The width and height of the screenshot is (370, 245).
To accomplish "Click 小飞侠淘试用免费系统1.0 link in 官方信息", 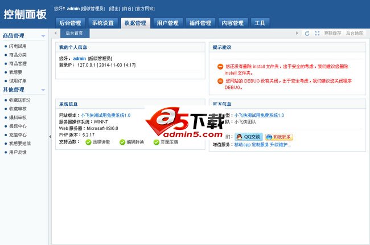I will click(259, 115).
